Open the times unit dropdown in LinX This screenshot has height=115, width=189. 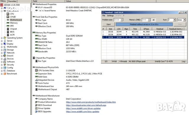coord(184,20)
